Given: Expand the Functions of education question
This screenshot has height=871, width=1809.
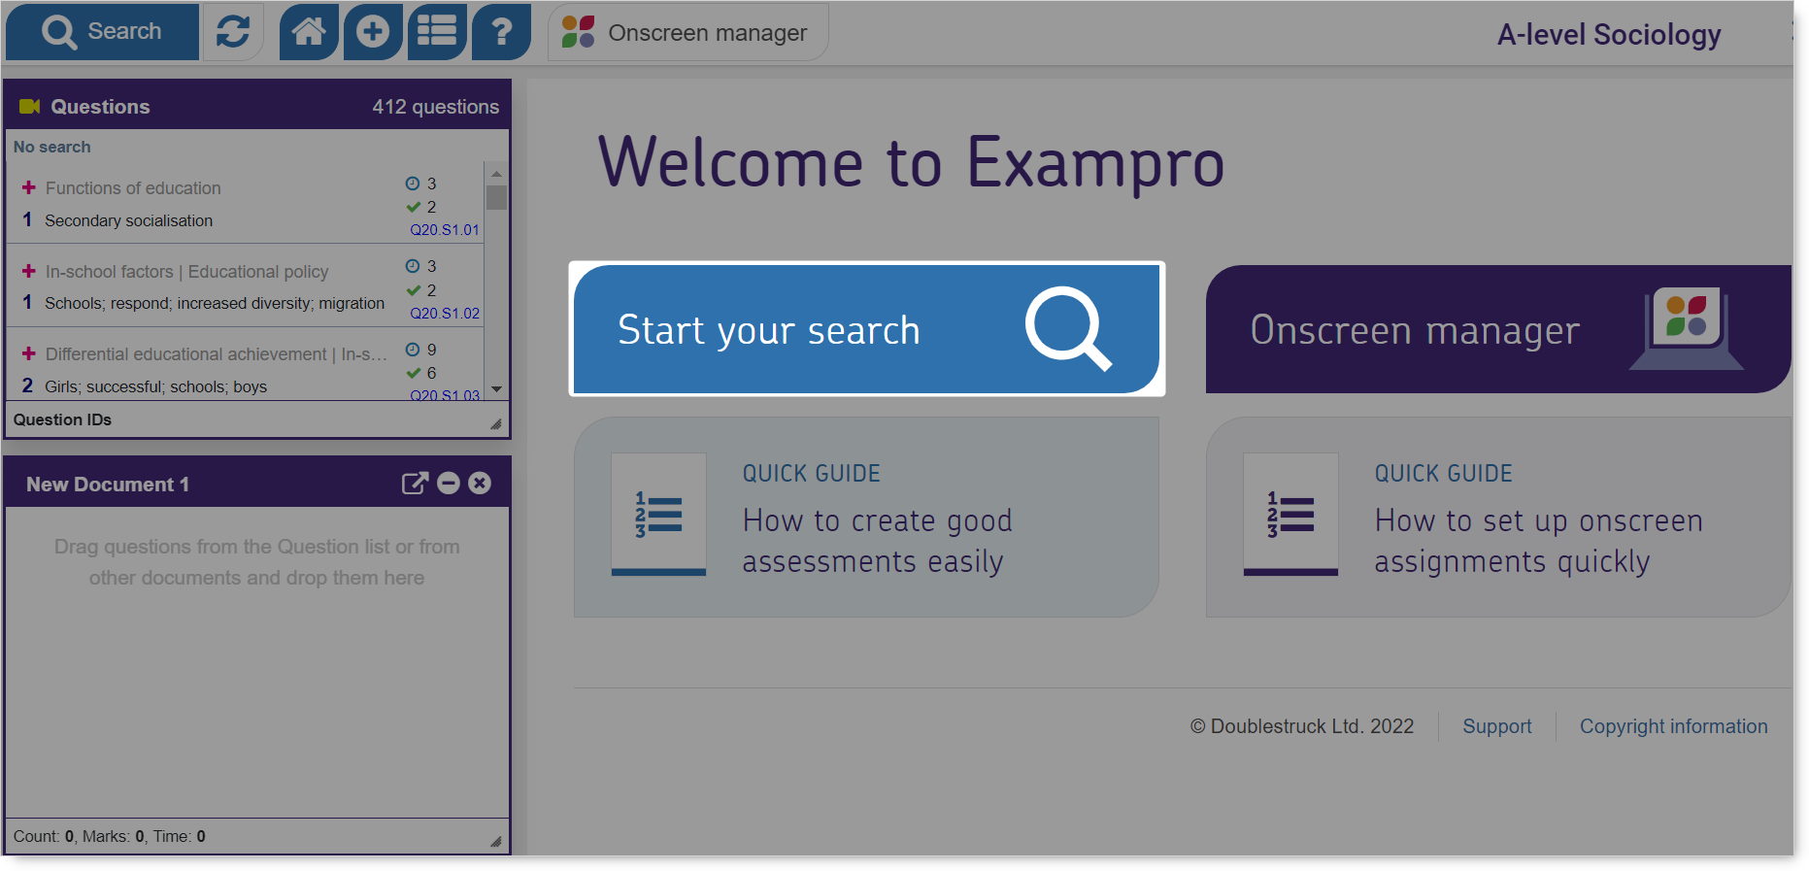Looking at the screenshot, I should pyautogui.click(x=29, y=187).
